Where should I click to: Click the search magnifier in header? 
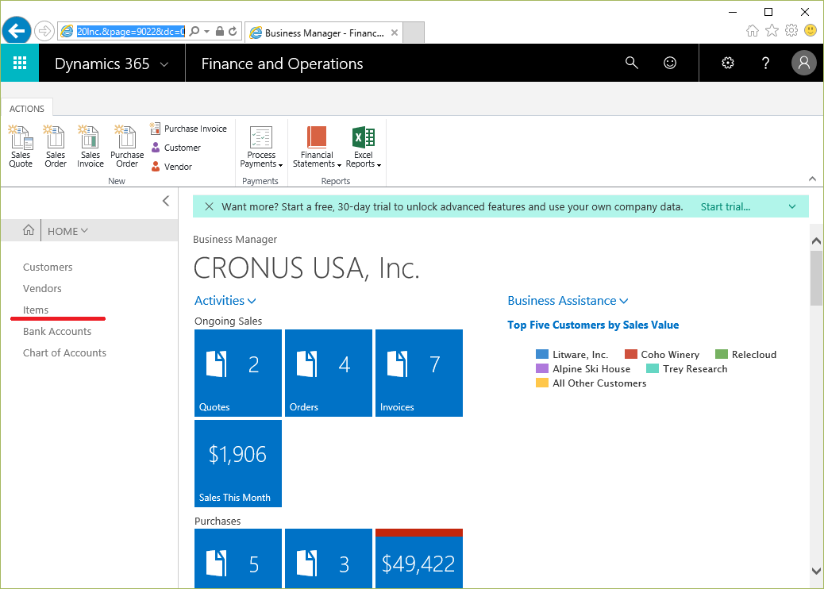click(632, 64)
